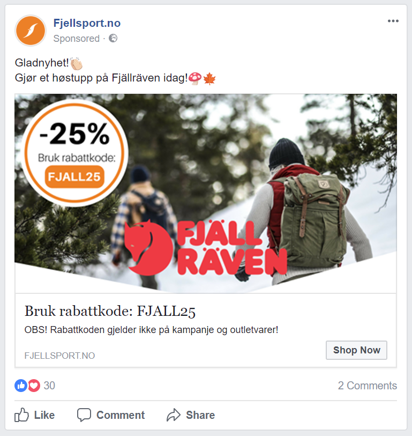This screenshot has width=412, height=436.
Task: Open the Fjellsport.no page name link
Action: 87,23
